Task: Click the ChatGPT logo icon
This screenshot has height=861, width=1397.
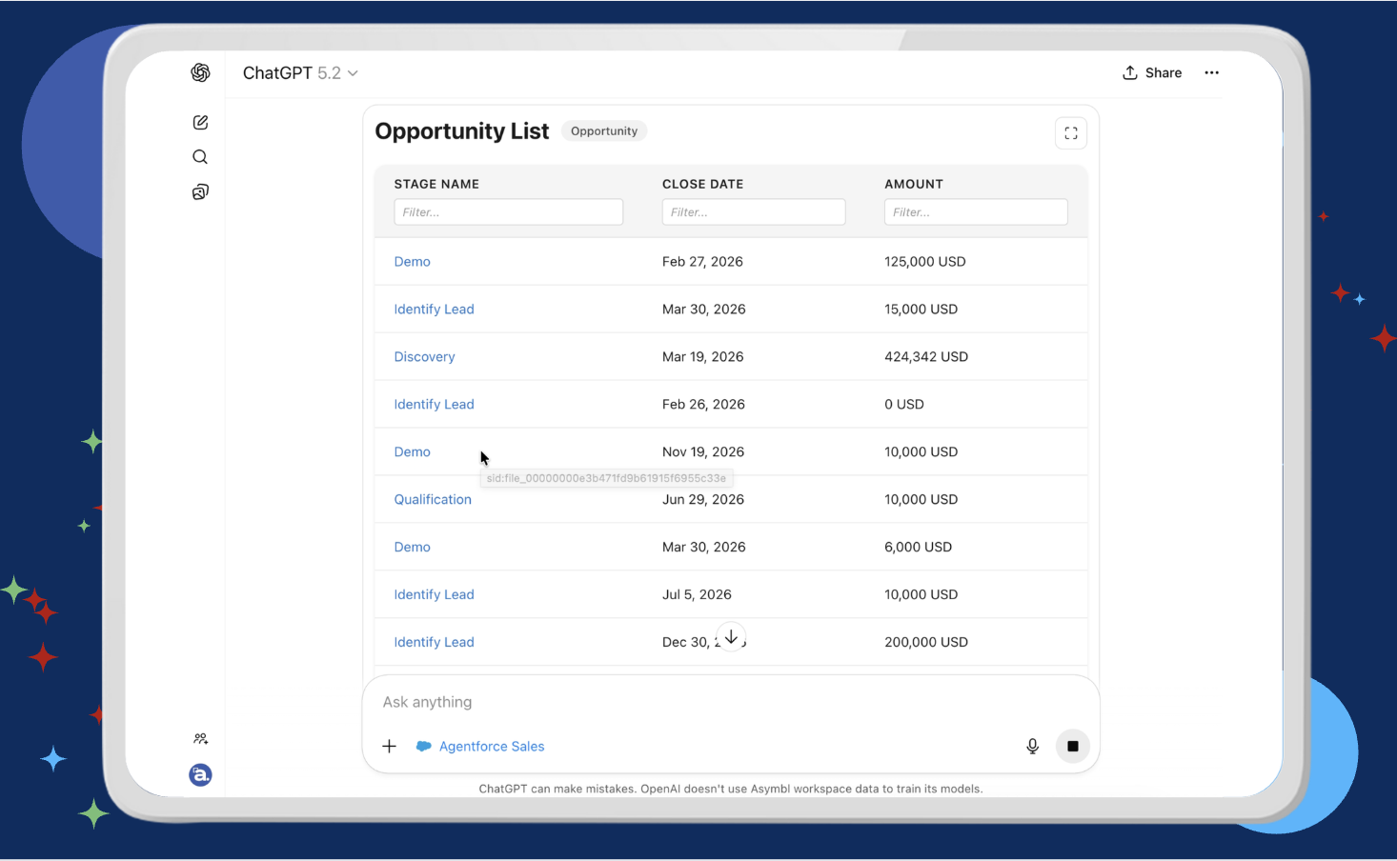Action: (x=200, y=72)
